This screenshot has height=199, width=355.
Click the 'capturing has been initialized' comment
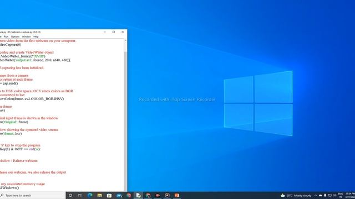(x=22, y=67)
